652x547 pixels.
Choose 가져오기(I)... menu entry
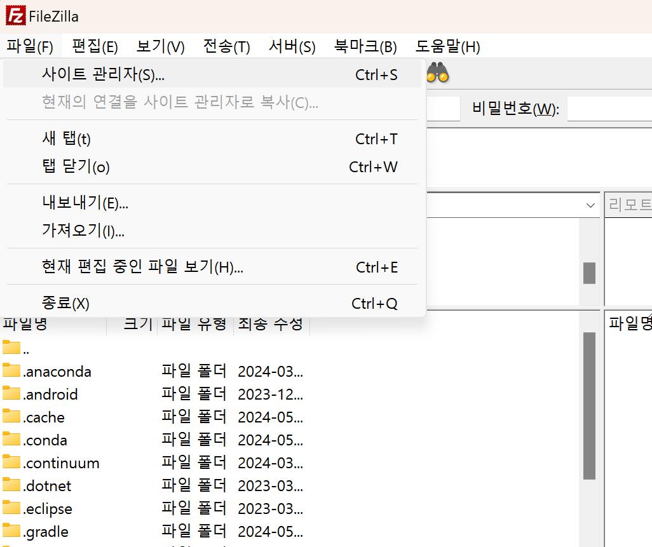(x=212, y=230)
